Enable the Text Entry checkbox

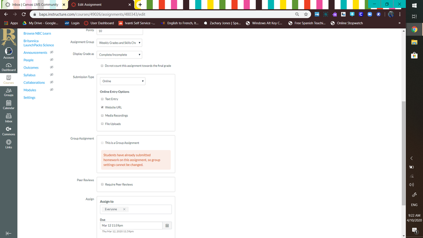coord(102,99)
